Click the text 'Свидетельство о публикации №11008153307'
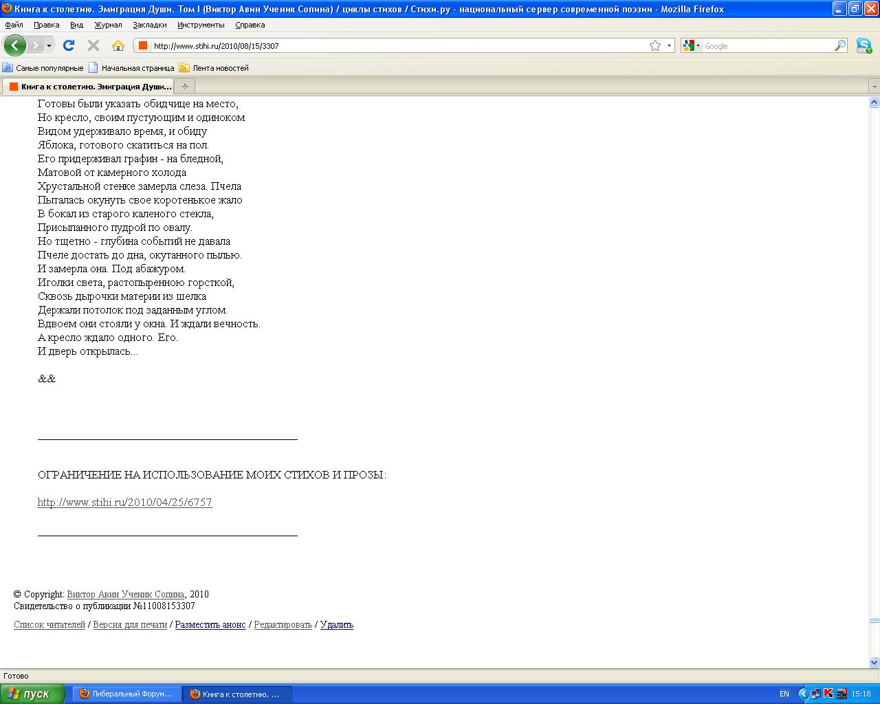 pos(104,606)
